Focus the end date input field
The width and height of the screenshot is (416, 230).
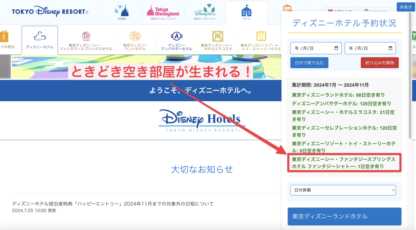coord(370,48)
